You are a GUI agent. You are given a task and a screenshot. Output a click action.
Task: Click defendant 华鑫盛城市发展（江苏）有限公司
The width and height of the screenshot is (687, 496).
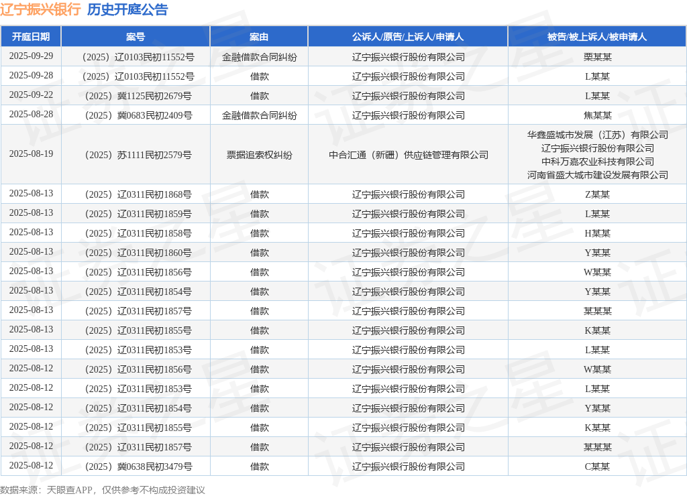coord(598,135)
